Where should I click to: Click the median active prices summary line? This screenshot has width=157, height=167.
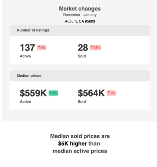pyautogui.click(x=80, y=151)
